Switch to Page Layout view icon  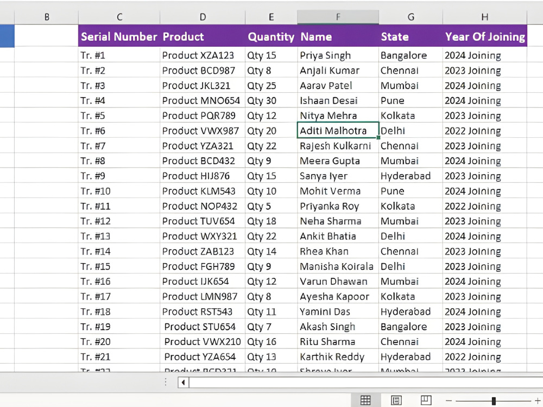[396, 400]
